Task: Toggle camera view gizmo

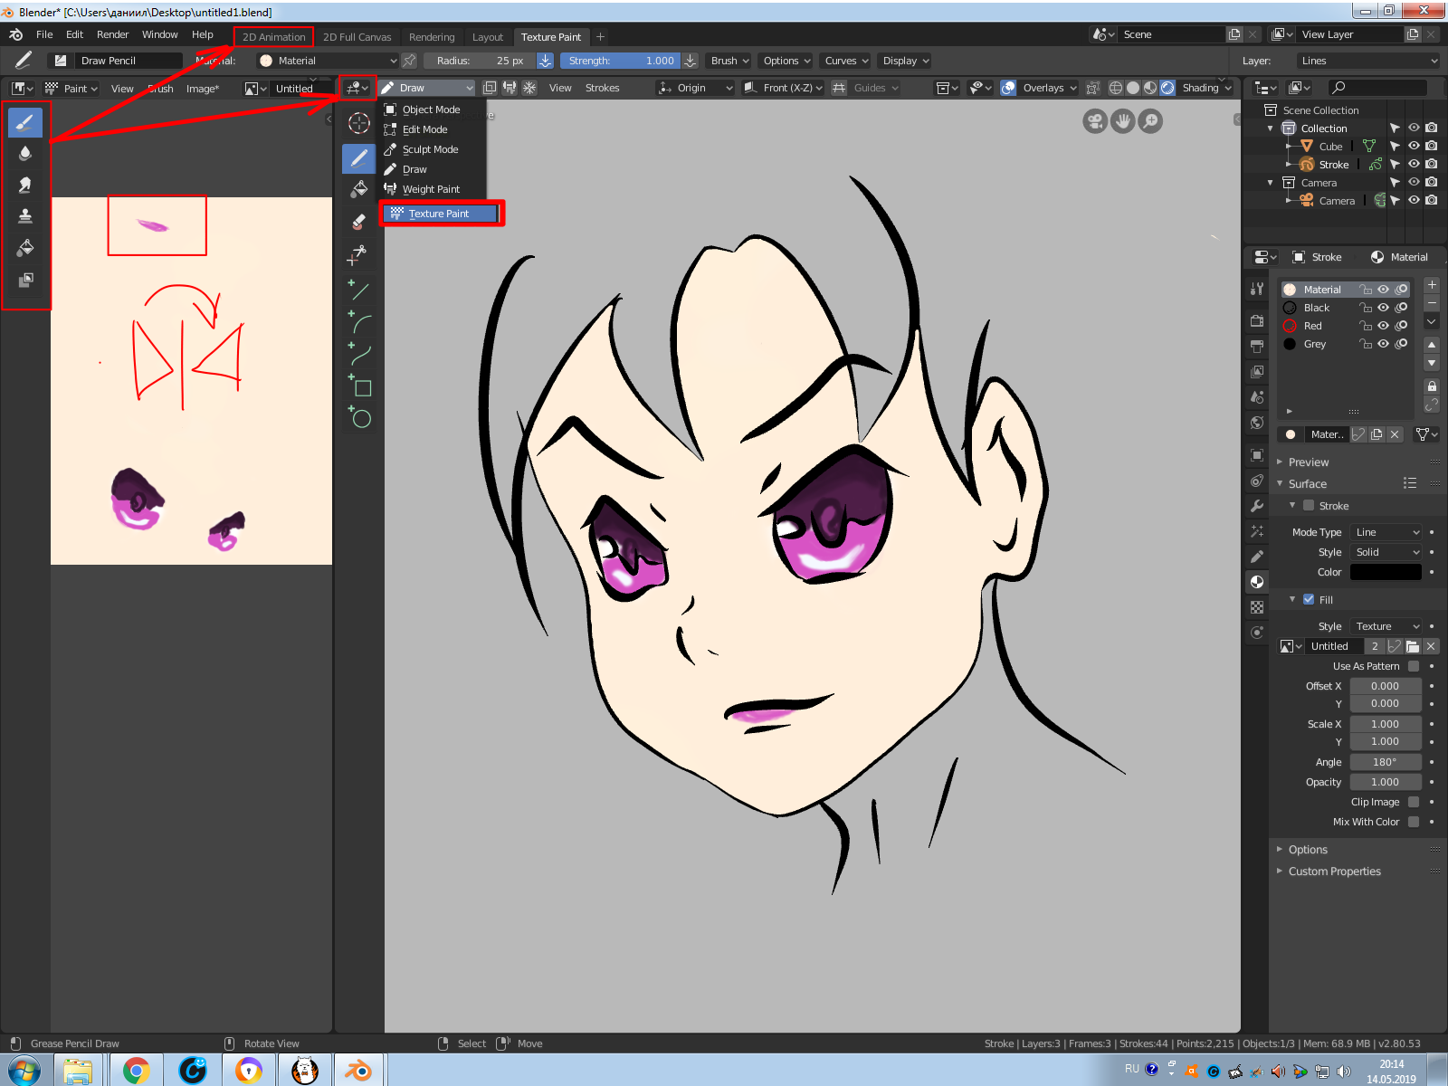Action: [x=1095, y=121]
